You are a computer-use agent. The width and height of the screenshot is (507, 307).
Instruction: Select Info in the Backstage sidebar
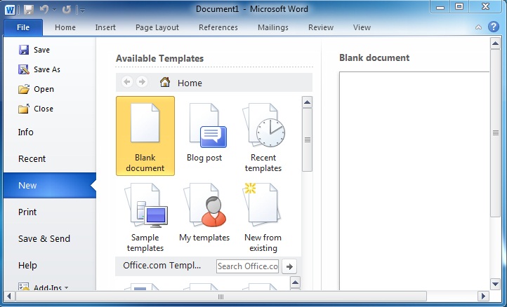pyautogui.click(x=49, y=132)
